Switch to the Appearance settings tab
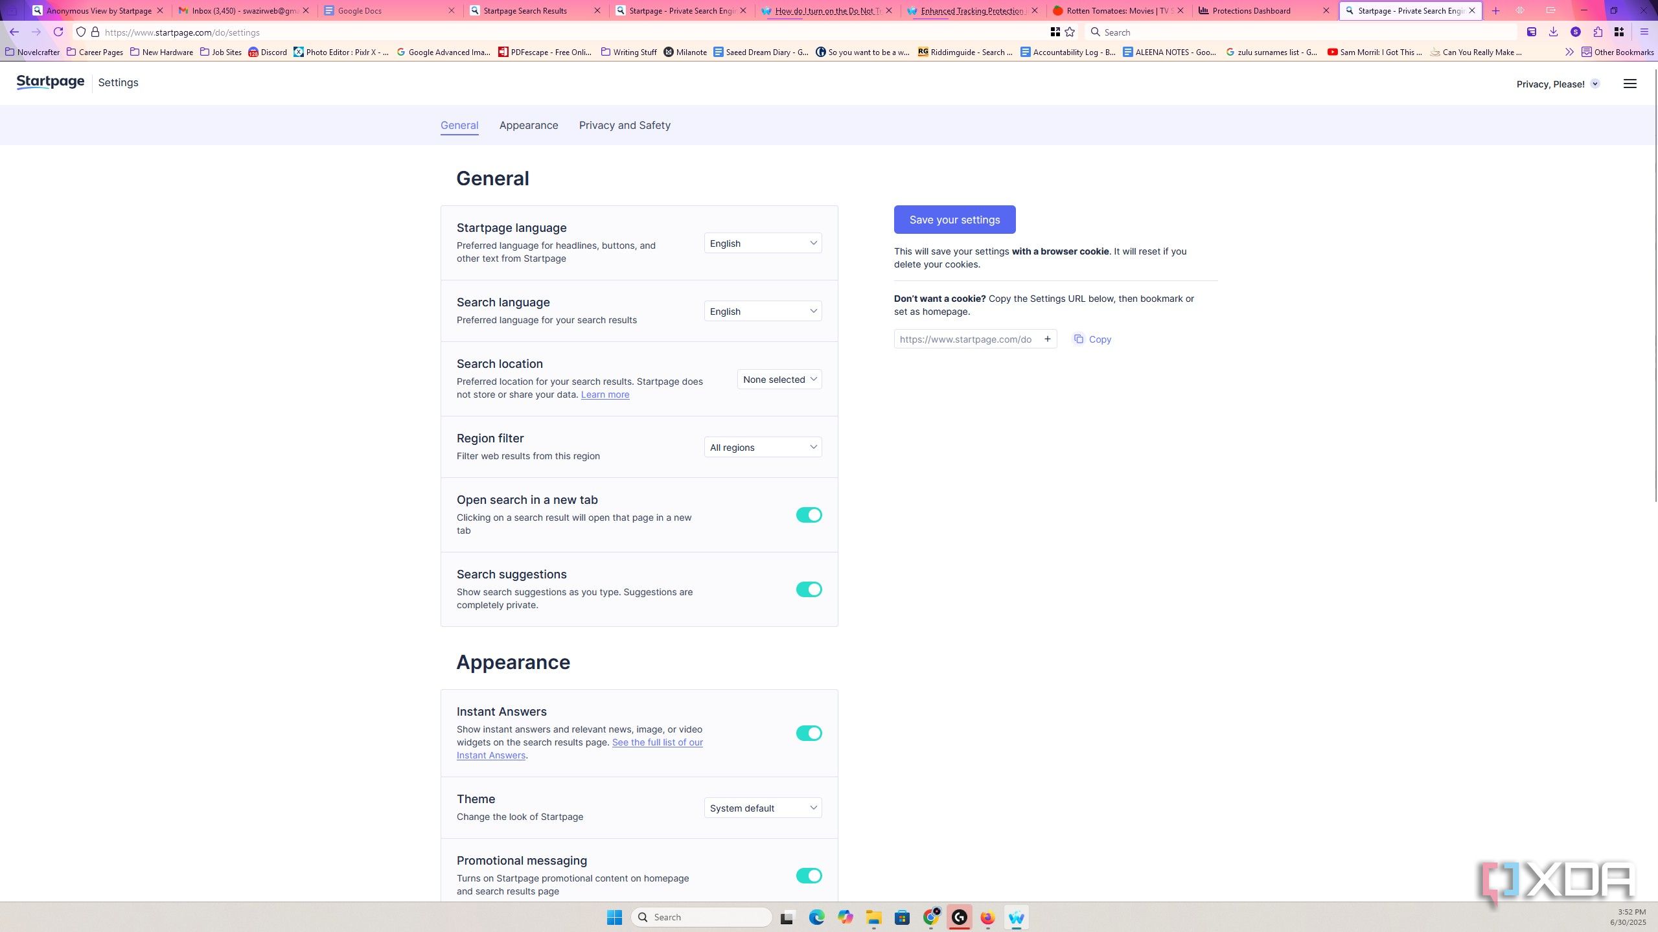 [529, 125]
